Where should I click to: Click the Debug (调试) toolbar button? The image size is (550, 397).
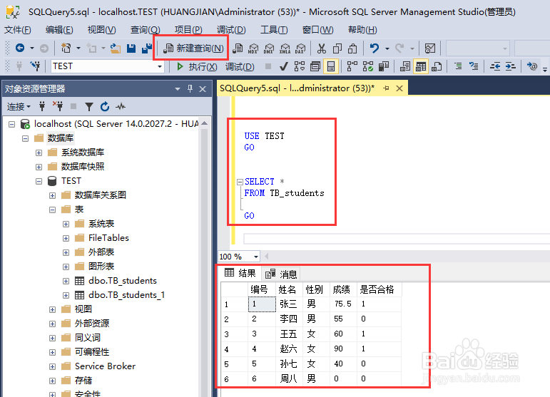coord(240,66)
